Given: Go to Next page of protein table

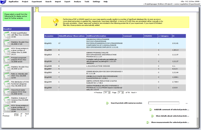Looking at the screenshot, I should (134, 93).
